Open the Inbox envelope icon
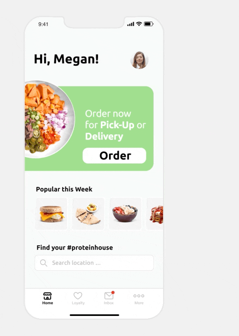Screen dimensions: 239x336 pos(109,296)
